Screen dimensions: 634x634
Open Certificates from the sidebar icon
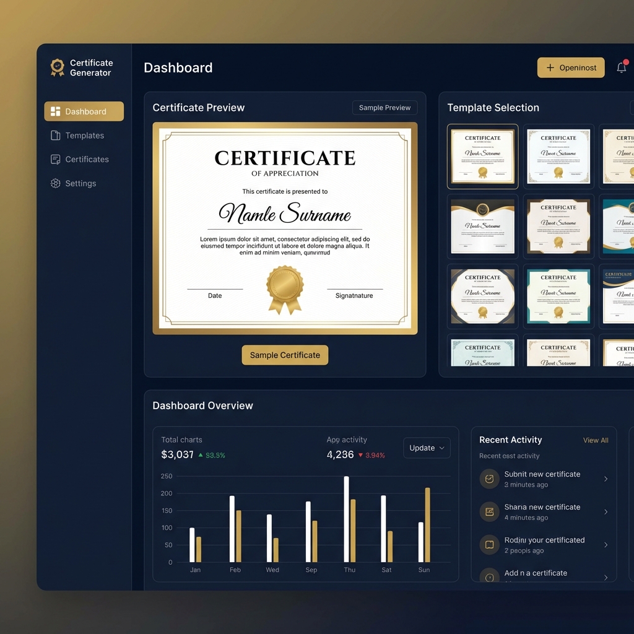(x=55, y=159)
